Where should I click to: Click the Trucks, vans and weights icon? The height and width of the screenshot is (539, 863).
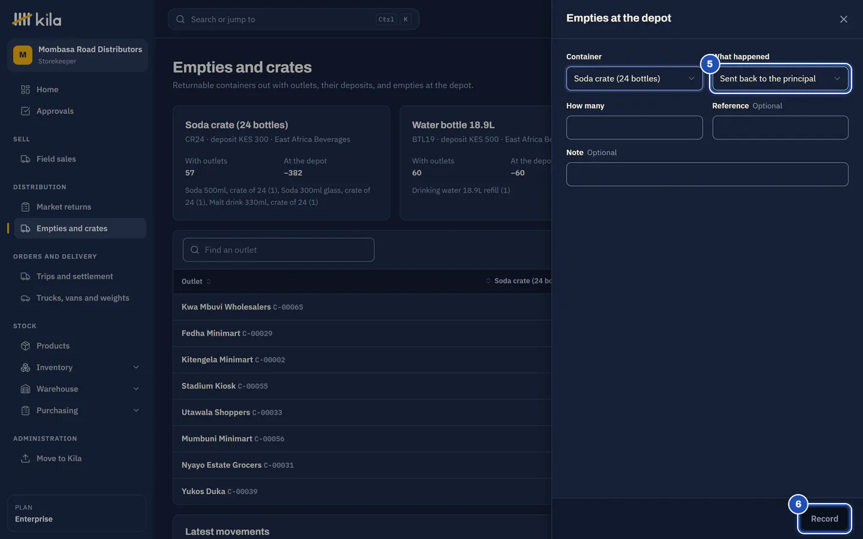[25, 298]
